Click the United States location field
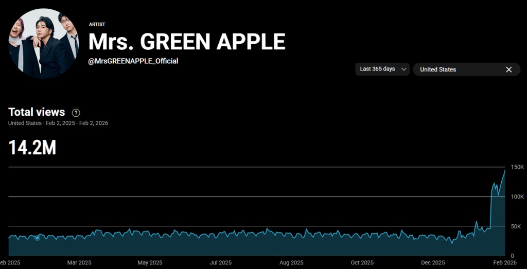Image resolution: width=527 pixels, height=269 pixels. (466, 69)
